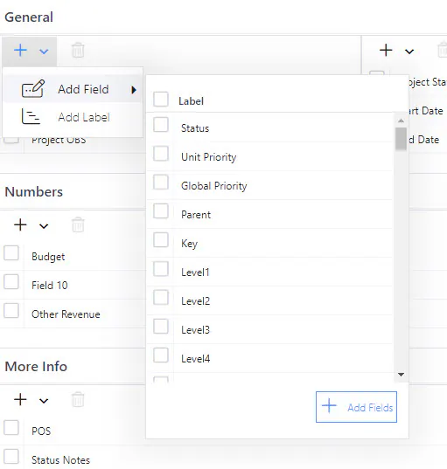
Task: Expand the Add Field submenu arrow
Action: point(134,90)
